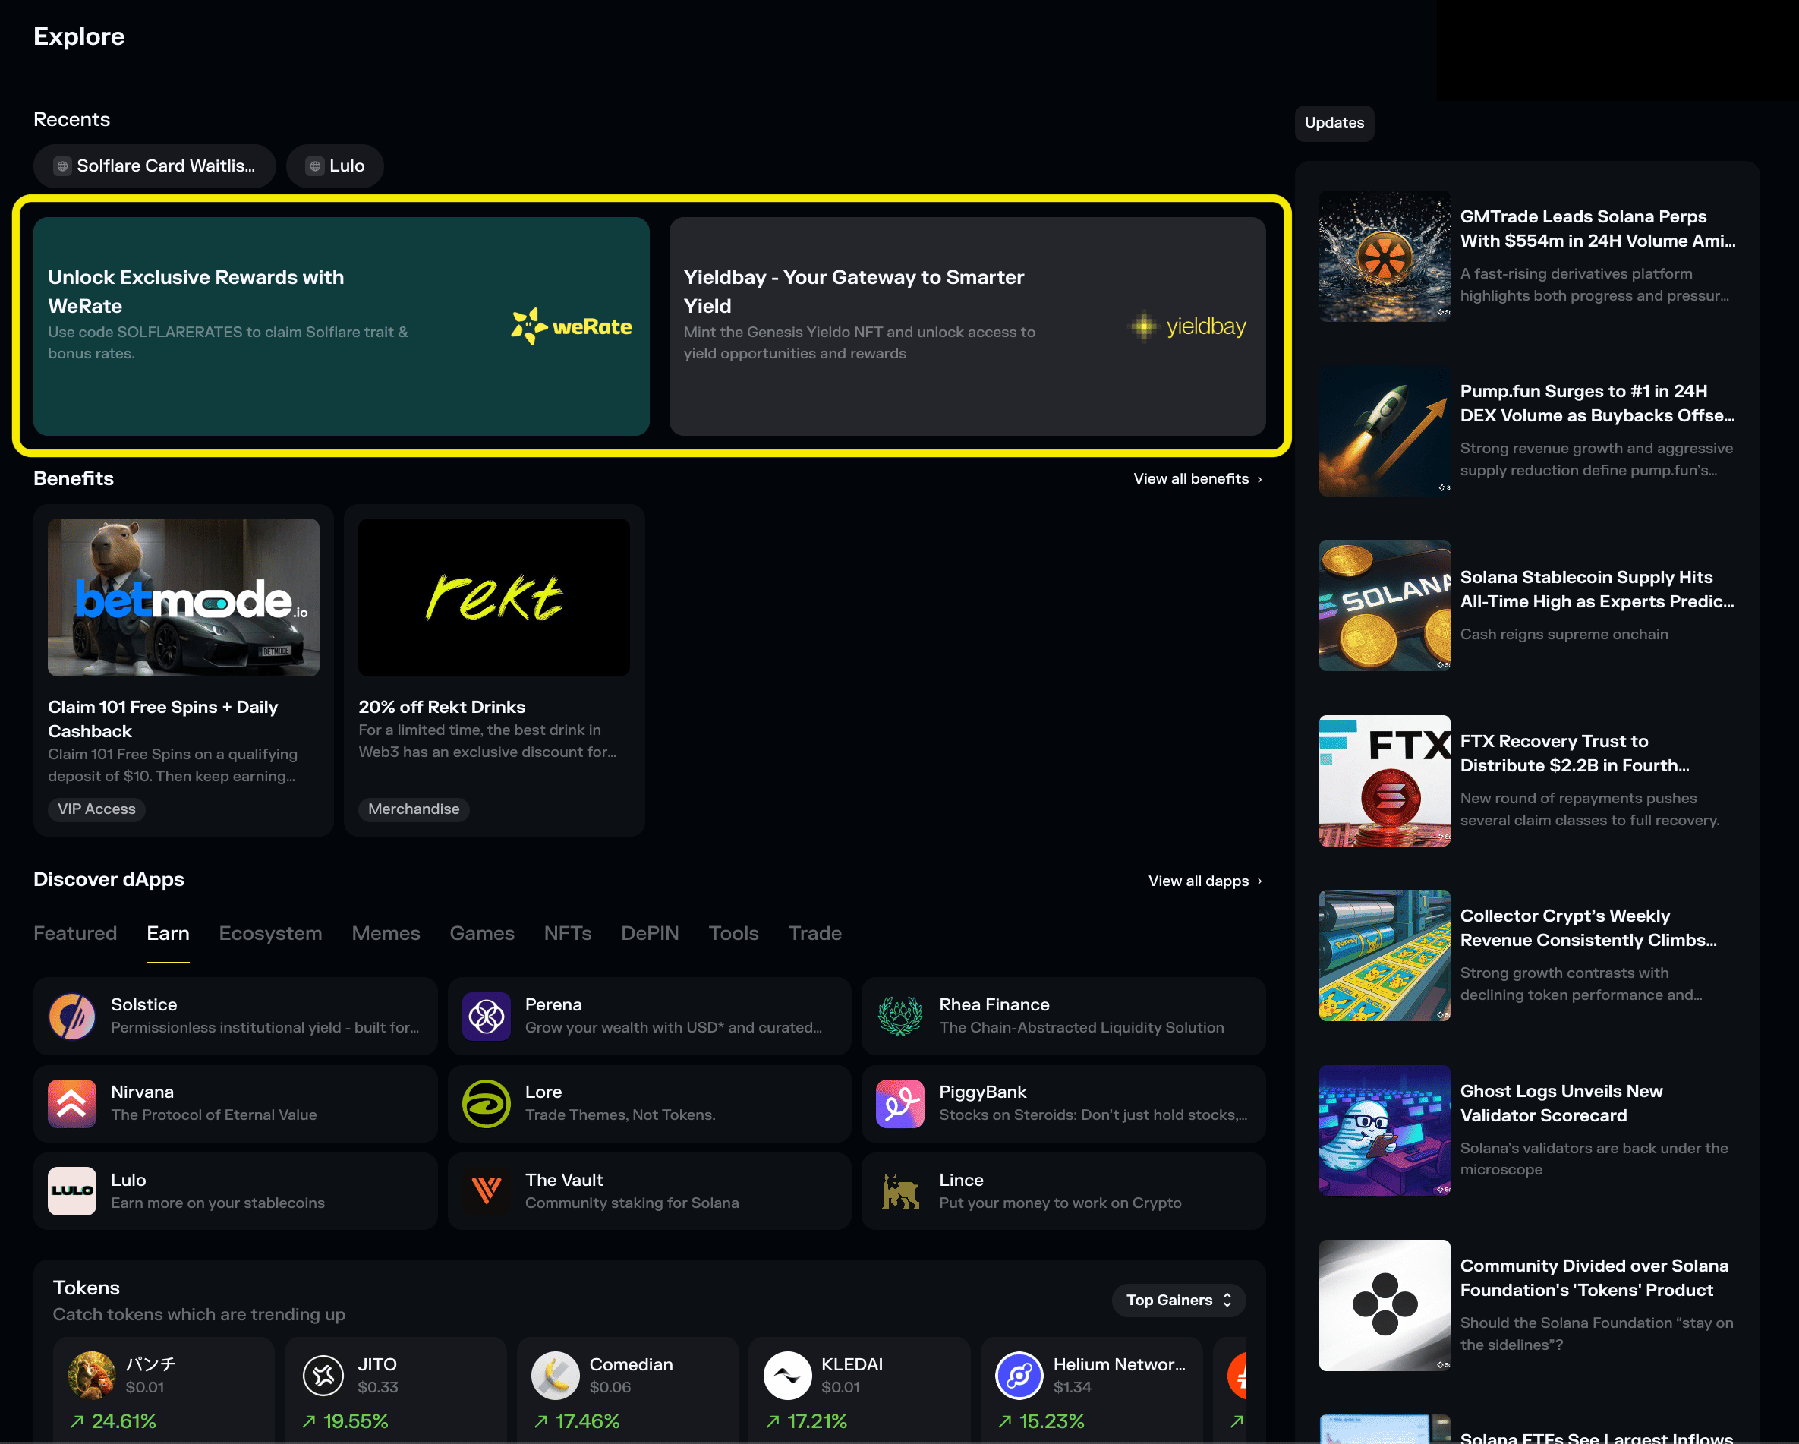Screen dimensions: 1799x1444
Task: Open the Unlock Exclusive Rewards with WeRate banner
Action: click(x=342, y=326)
